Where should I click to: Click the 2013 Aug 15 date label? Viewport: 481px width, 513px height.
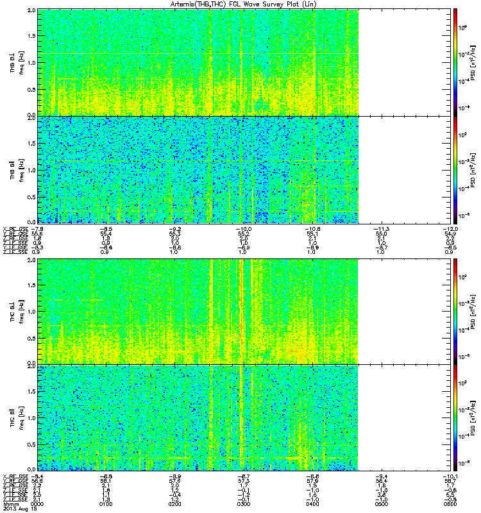[20, 509]
